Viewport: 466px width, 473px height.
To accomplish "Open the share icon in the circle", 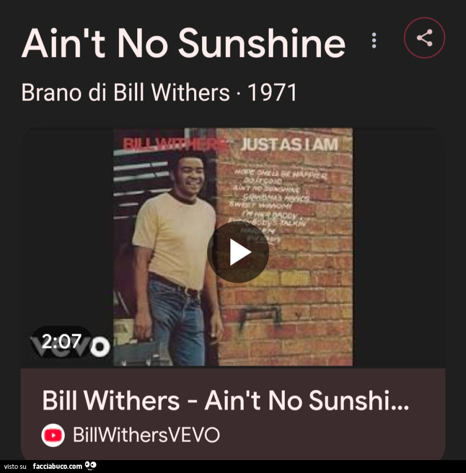I will (425, 38).
